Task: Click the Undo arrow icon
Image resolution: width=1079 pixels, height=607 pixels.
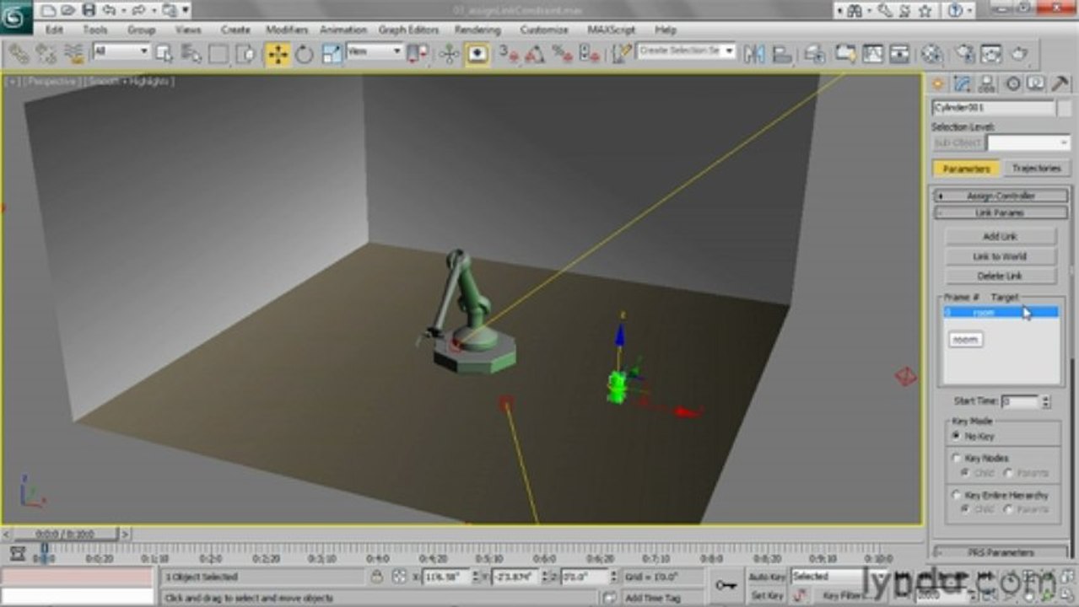Action: [x=108, y=11]
